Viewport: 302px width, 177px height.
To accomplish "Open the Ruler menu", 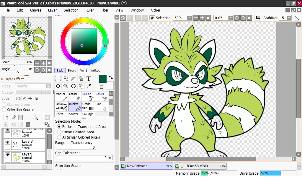I will [x=89, y=10].
